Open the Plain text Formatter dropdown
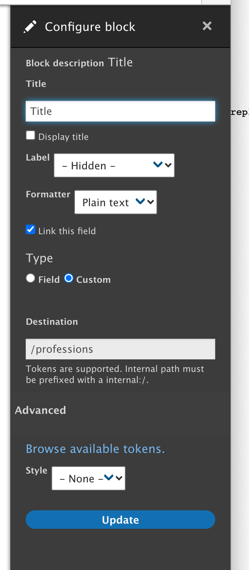This screenshot has width=249, height=570. point(116,202)
